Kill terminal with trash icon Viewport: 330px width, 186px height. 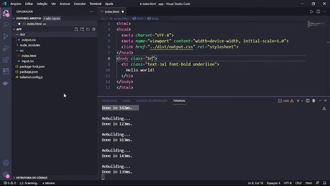click(314, 101)
